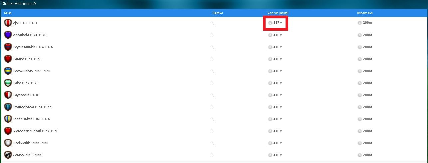This screenshot has width=428, height=163.
Task: Click the coin icon beside Bayern Munich fixed income
Action: click(x=359, y=47)
